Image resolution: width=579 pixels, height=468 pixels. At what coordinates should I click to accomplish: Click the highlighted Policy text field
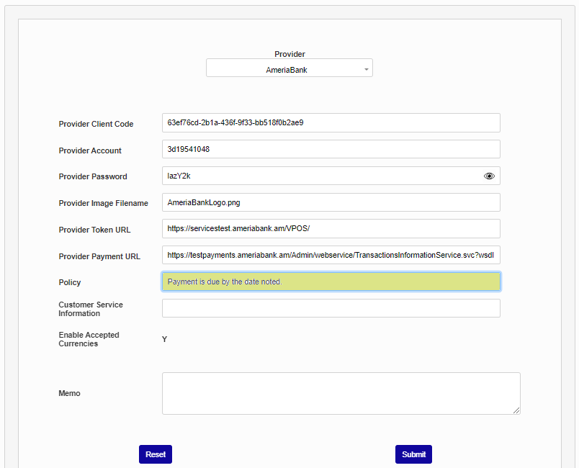(x=331, y=282)
